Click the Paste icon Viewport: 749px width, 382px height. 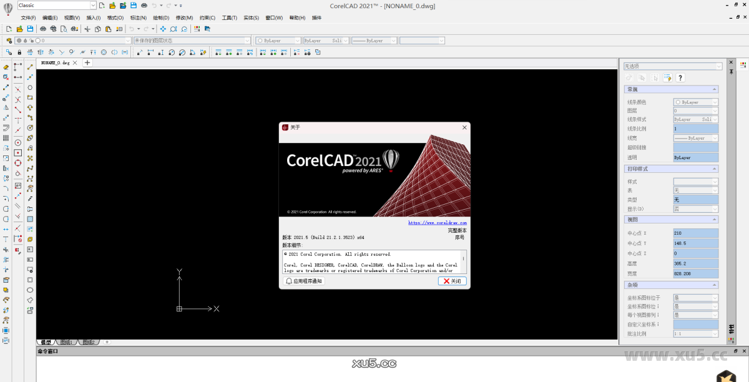point(108,29)
